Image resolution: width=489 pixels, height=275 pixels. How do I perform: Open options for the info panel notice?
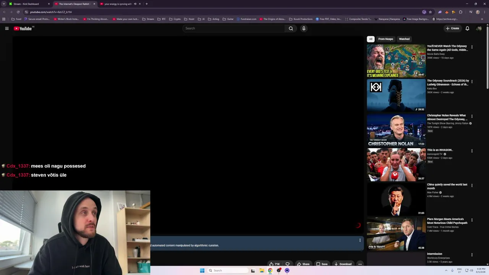[x=360, y=240]
